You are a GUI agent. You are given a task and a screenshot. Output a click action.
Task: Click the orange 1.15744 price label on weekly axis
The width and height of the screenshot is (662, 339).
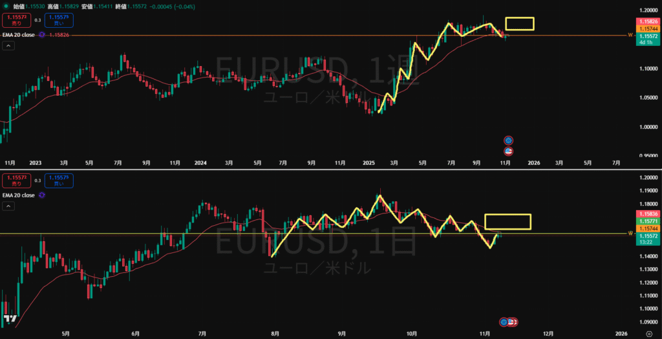tap(648, 29)
